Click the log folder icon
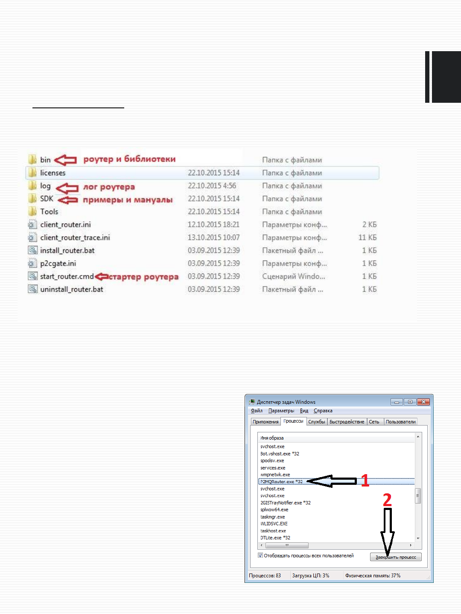The width and height of the screenshot is (461, 614). click(32, 185)
